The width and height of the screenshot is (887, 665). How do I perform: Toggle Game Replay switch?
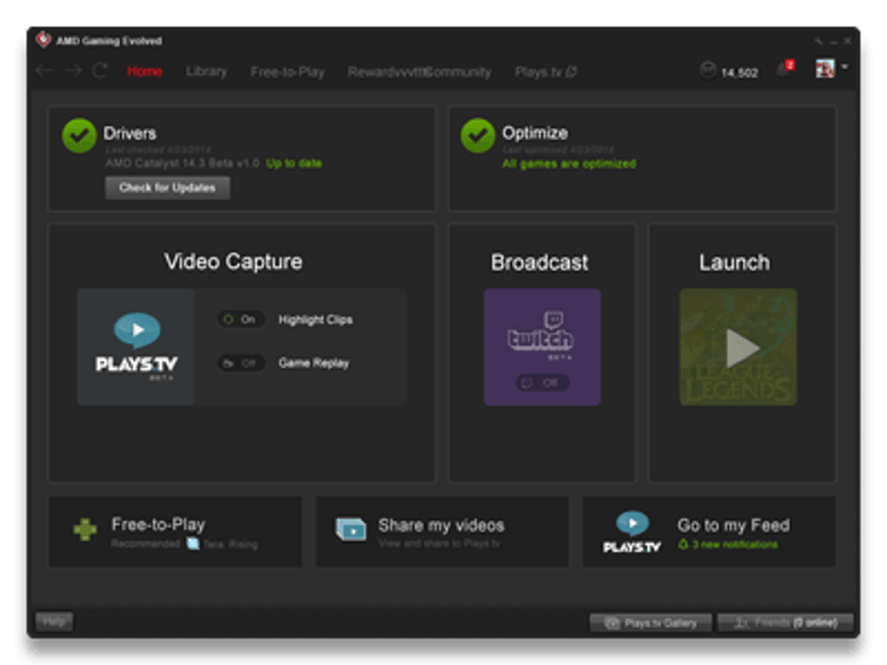[x=240, y=363]
